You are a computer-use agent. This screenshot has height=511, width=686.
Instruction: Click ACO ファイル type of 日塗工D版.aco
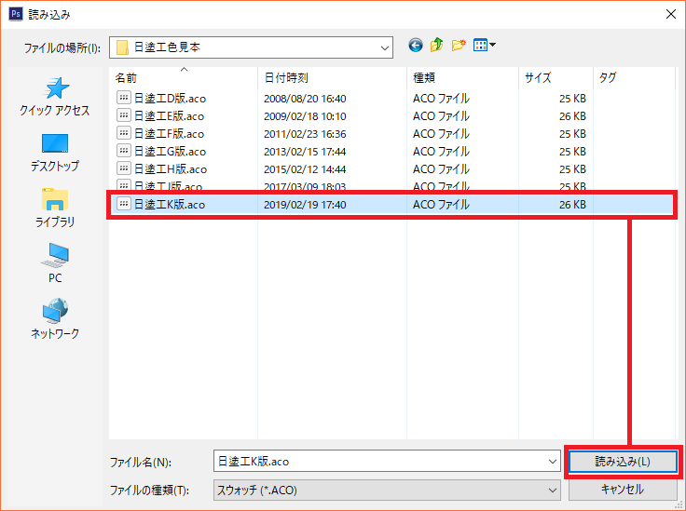point(441,99)
